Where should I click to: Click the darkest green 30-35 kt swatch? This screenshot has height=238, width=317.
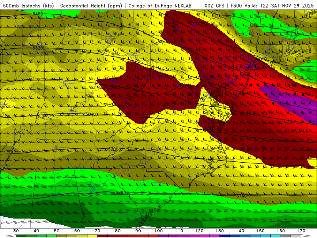coord(21,236)
